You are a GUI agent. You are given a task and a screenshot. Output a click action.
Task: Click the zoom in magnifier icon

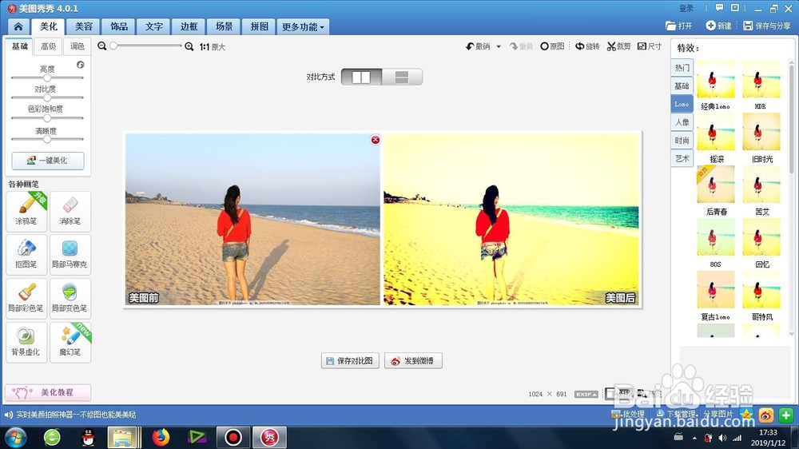pos(189,46)
